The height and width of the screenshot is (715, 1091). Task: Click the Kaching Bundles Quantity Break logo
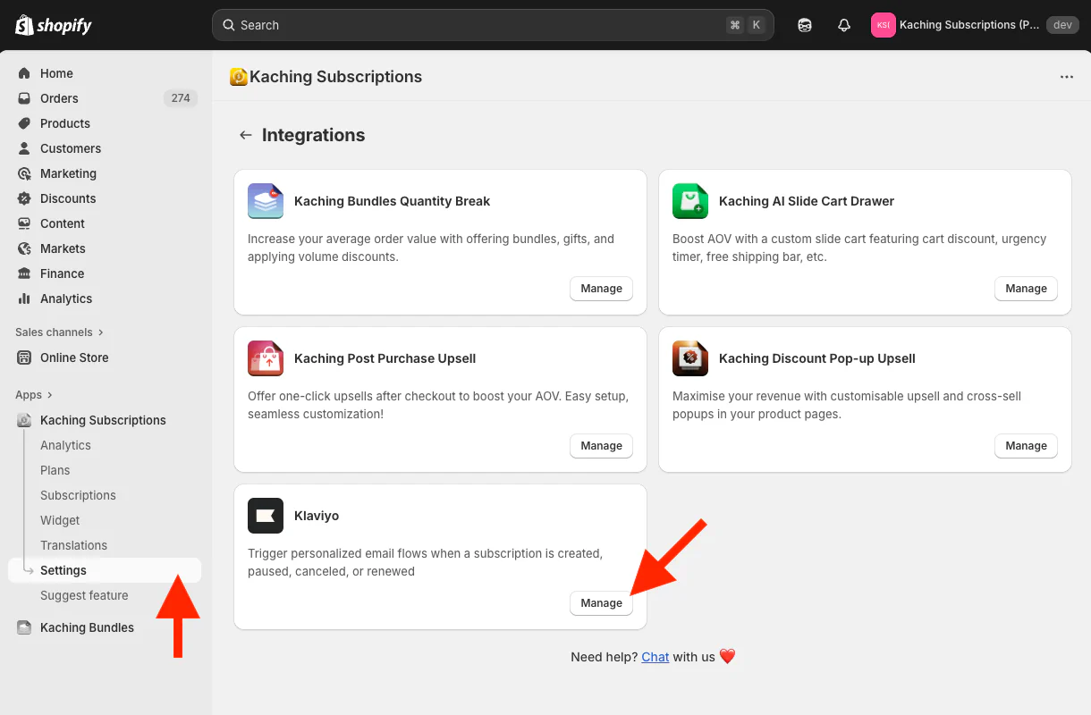point(266,201)
